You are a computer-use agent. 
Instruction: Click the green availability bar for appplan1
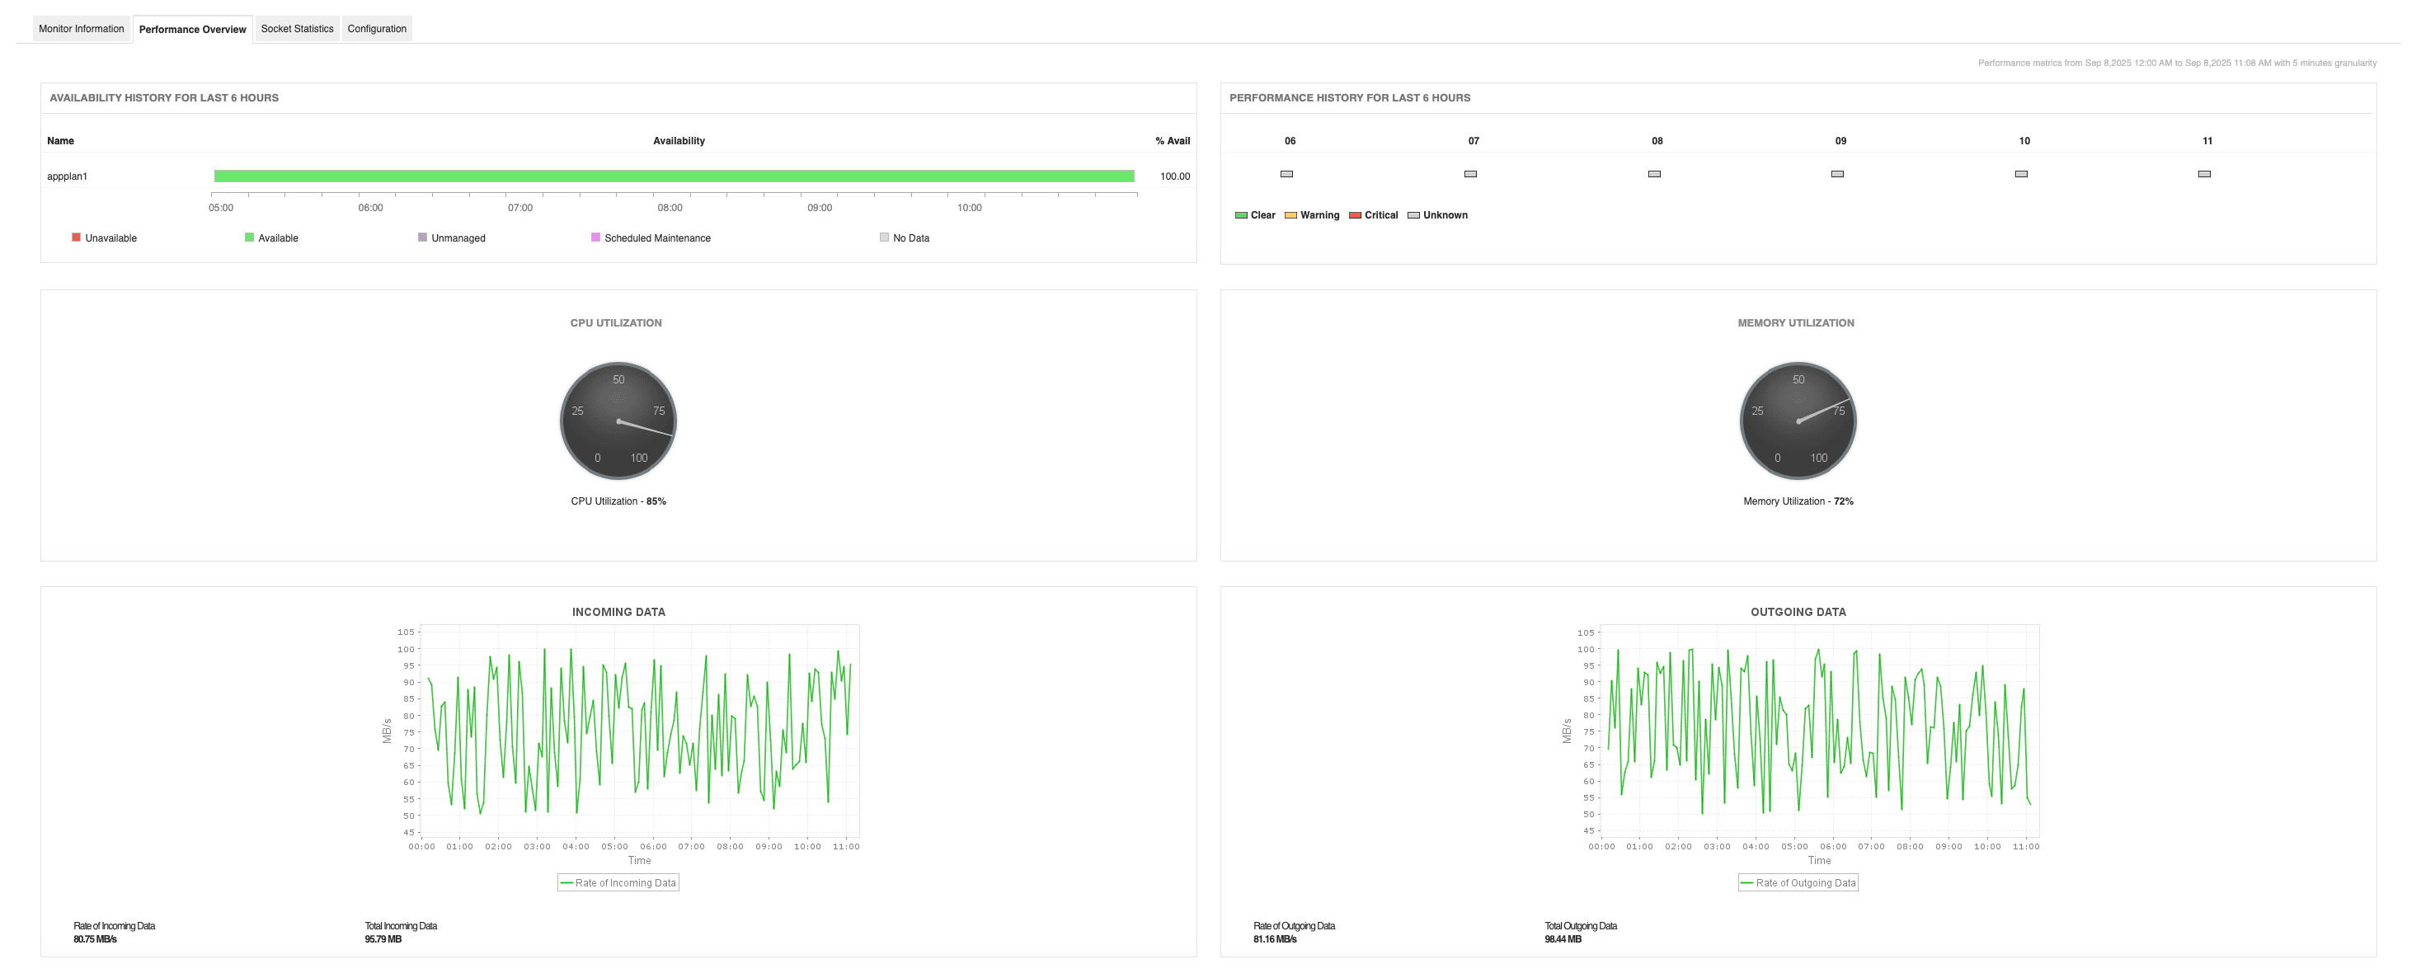[x=675, y=175]
